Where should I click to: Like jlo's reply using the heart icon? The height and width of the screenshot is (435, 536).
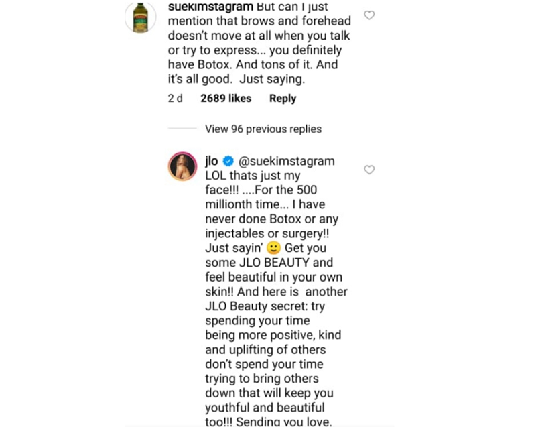click(x=369, y=170)
